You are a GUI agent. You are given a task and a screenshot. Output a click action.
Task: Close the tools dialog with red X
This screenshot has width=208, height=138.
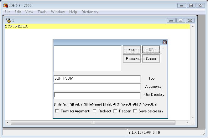pos(164,42)
